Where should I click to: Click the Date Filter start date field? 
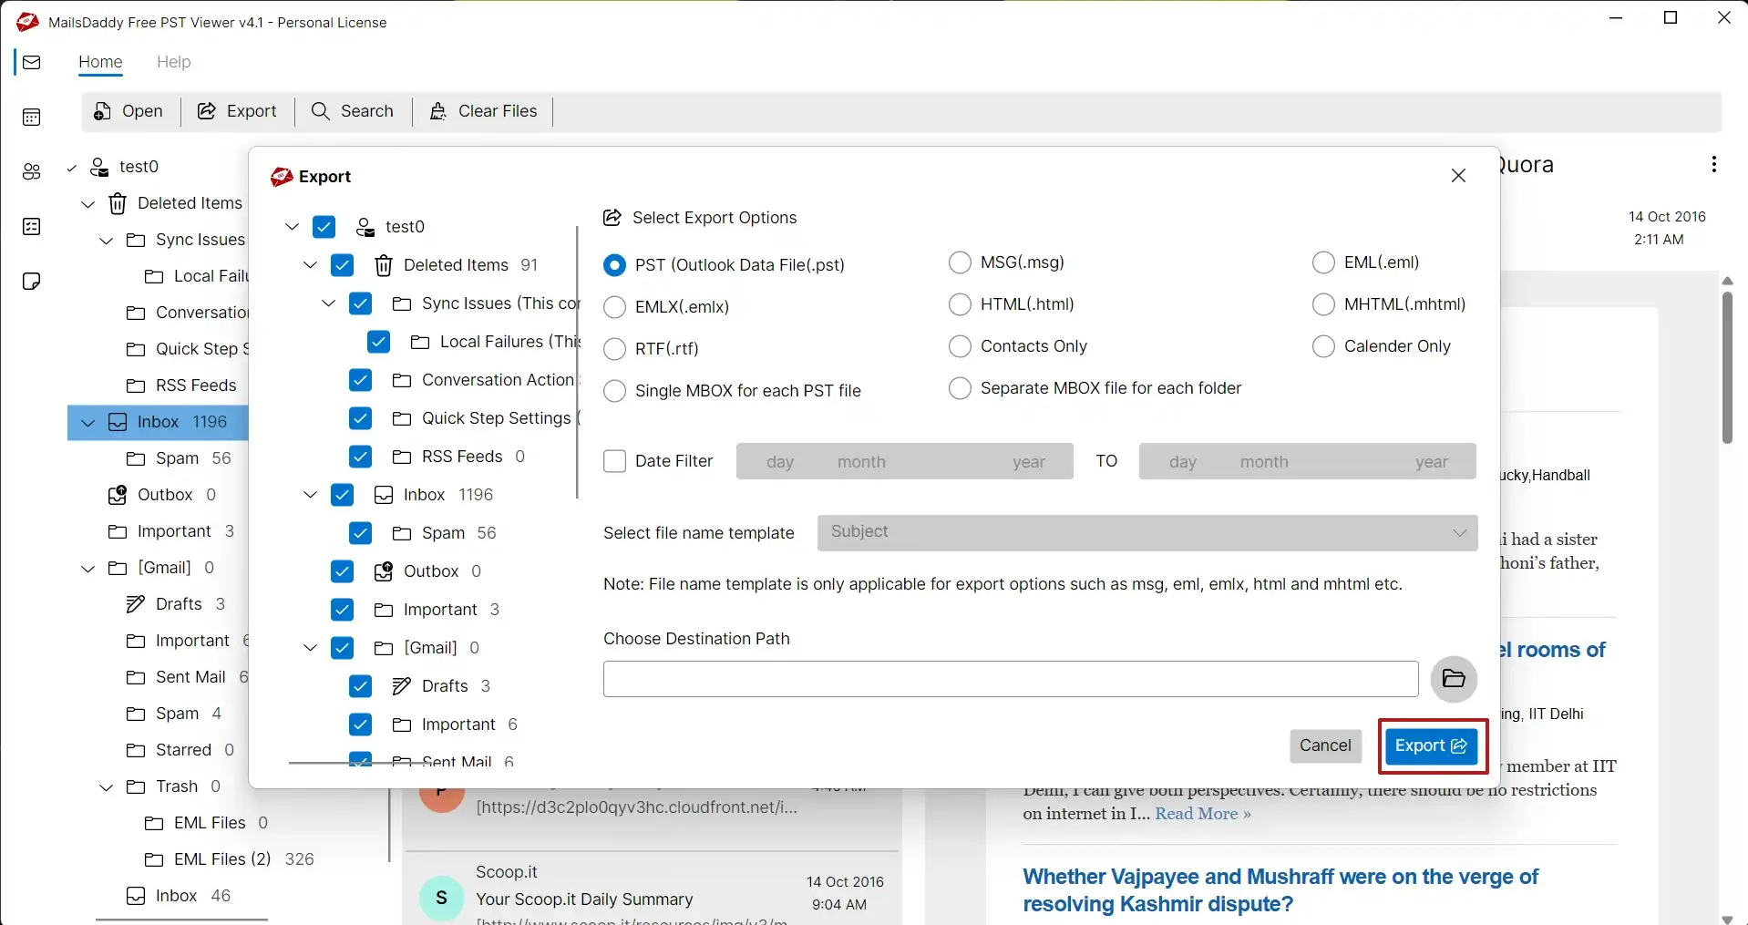point(905,461)
